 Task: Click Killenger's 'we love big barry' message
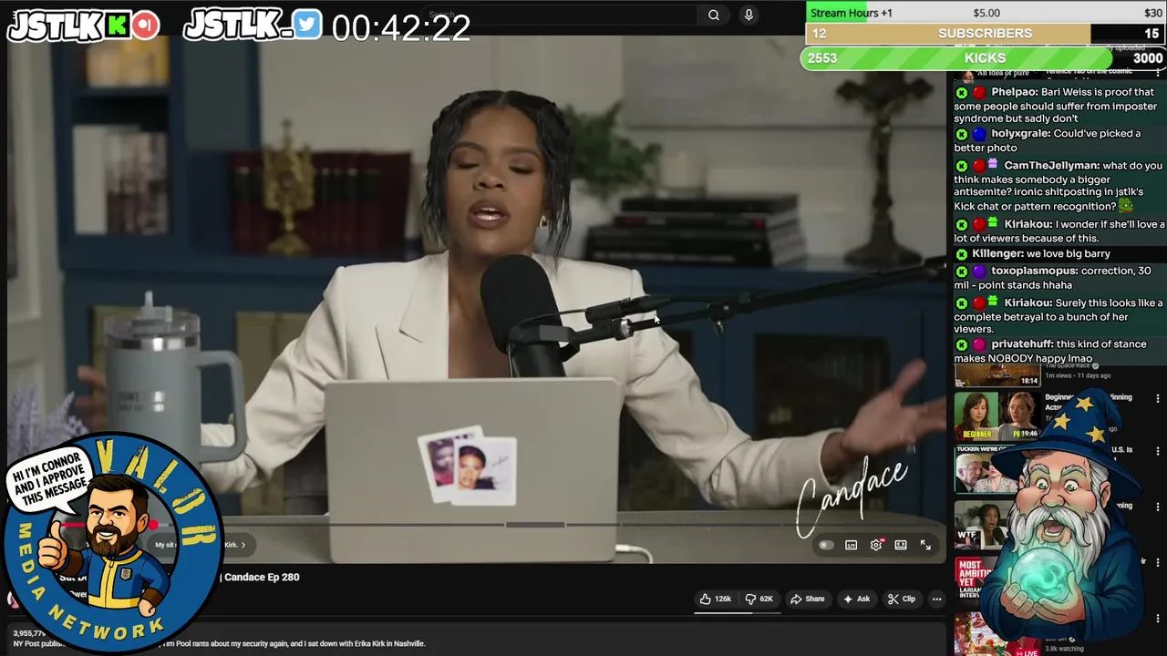pyautogui.click(x=1058, y=254)
